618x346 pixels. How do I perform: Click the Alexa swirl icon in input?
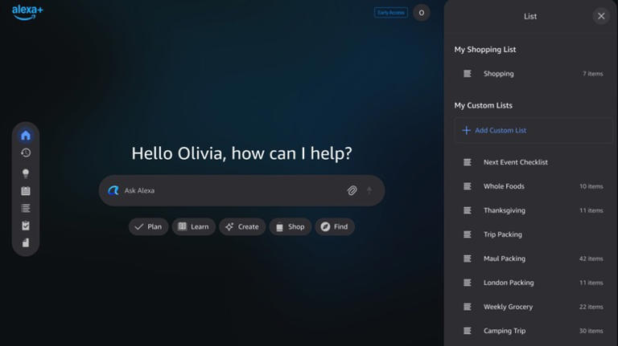pos(113,191)
